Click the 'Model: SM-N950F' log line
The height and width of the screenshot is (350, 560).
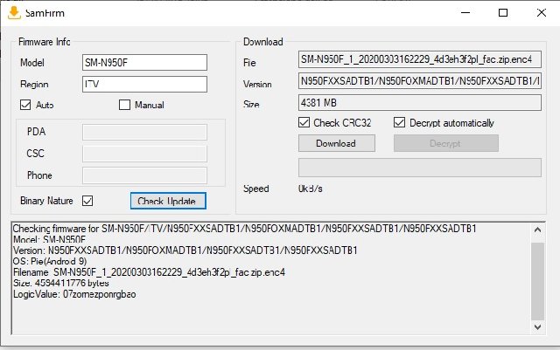point(49,239)
